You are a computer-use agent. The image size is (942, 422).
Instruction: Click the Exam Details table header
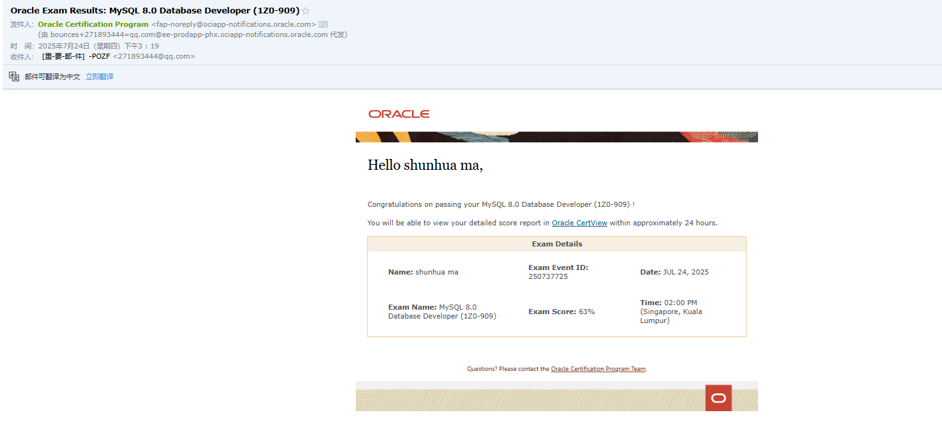pyautogui.click(x=557, y=244)
